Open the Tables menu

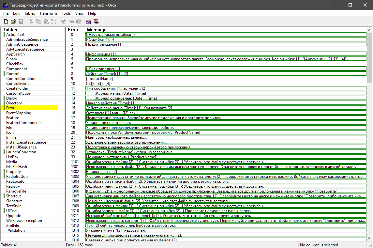pyautogui.click(x=29, y=13)
